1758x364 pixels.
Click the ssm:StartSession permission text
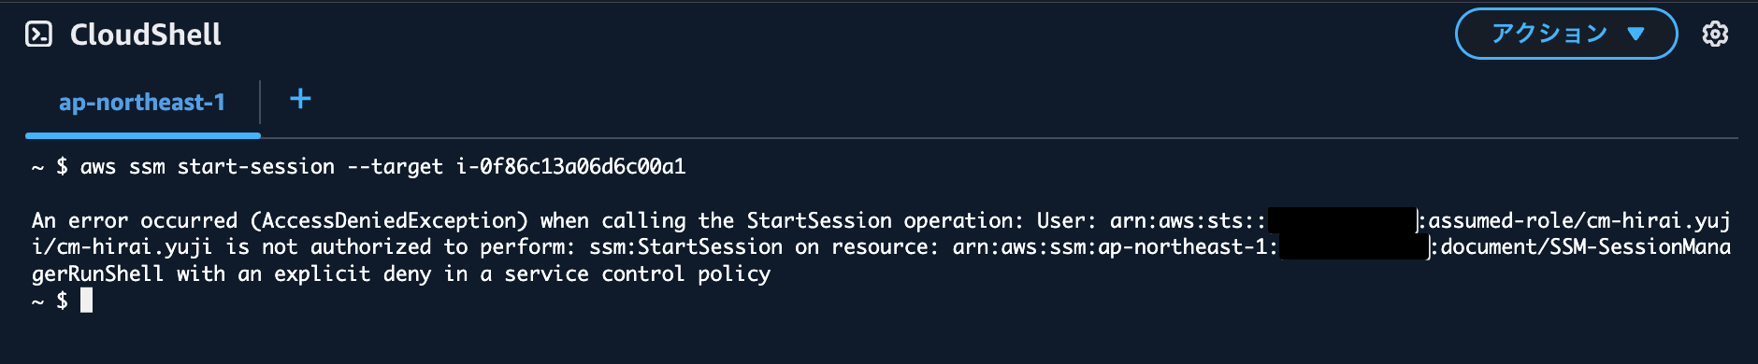coord(686,247)
